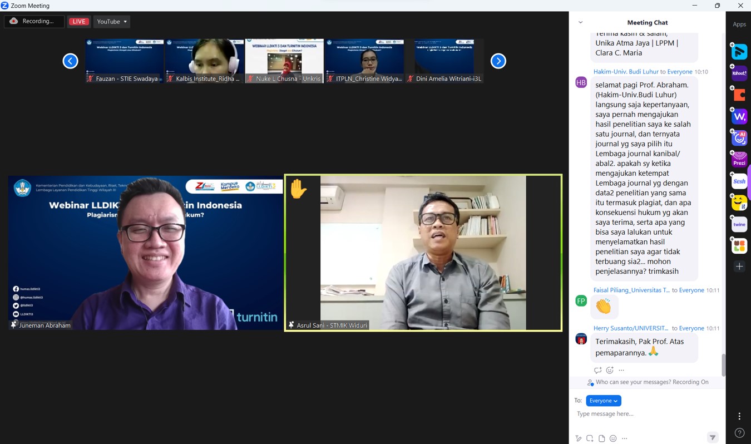Open the orange-red C app icon
Image resolution: width=751 pixels, height=444 pixels.
click(739, 95)
